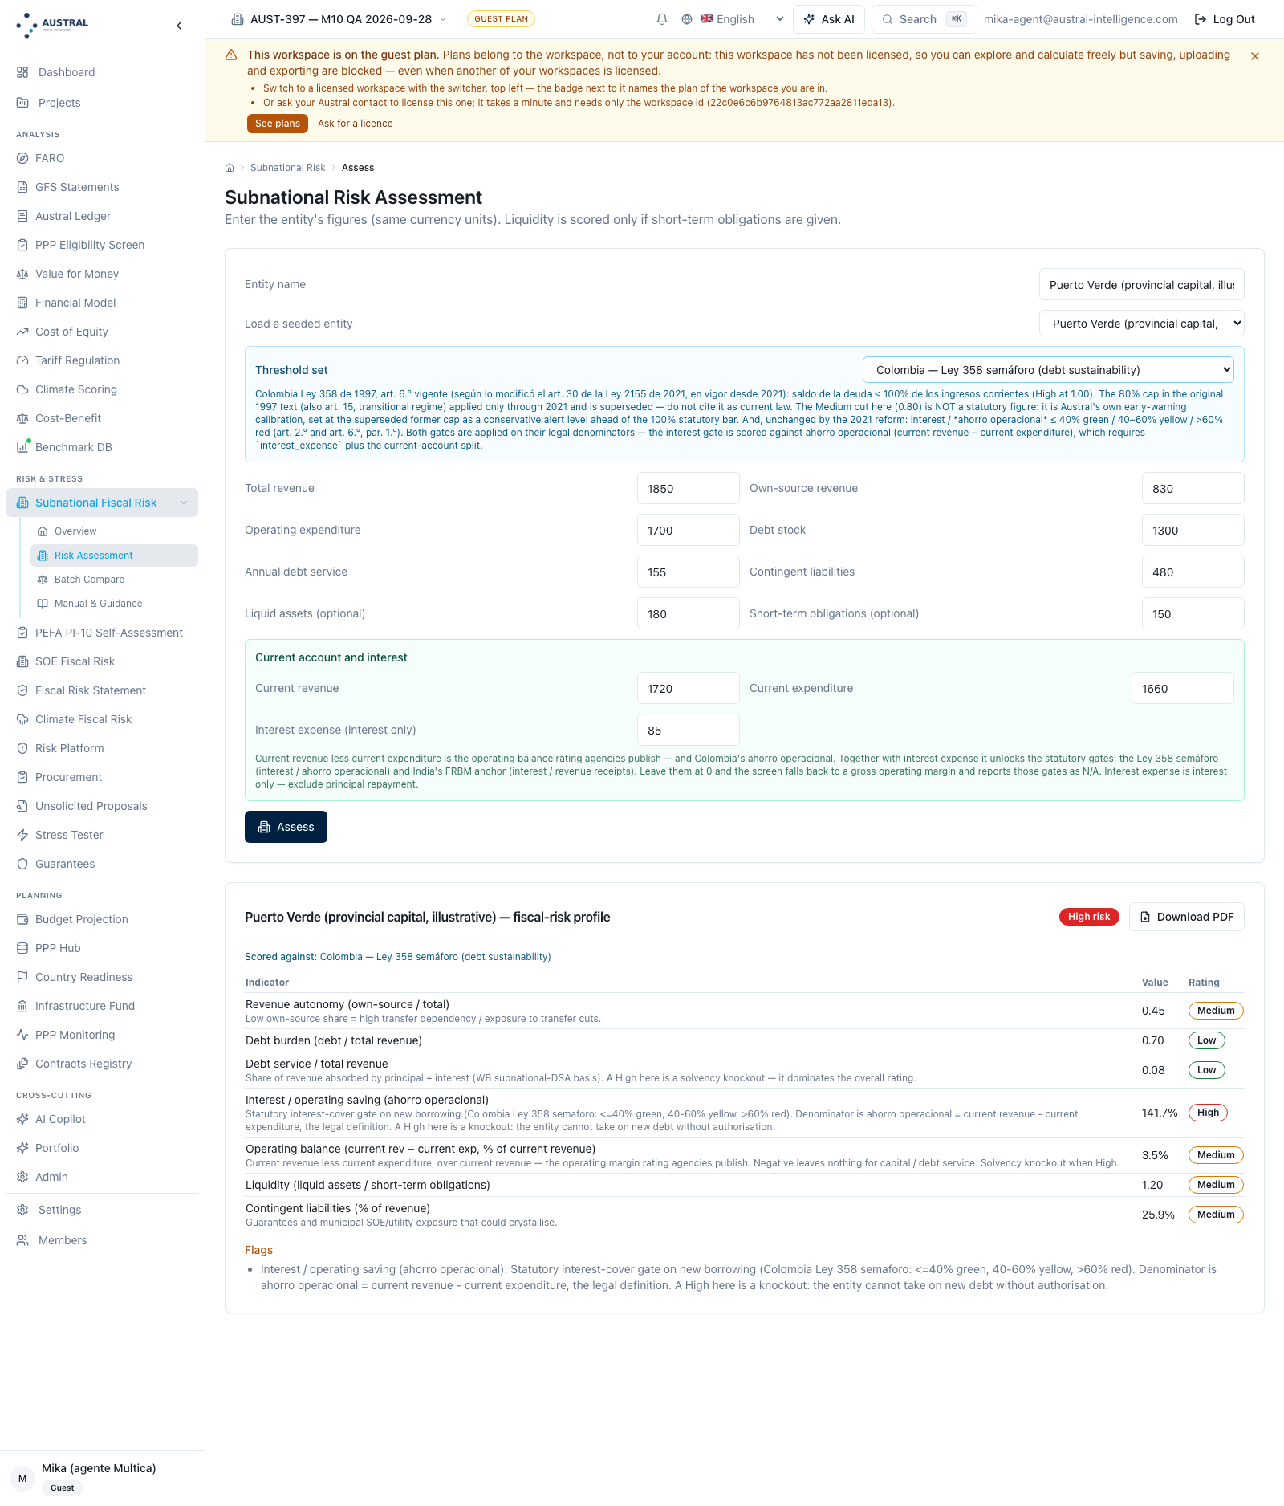Image resolution: width=1284 pixels, height=1506 pixels.
Task: Go to FARO analysis
Action: click(103, 158)
